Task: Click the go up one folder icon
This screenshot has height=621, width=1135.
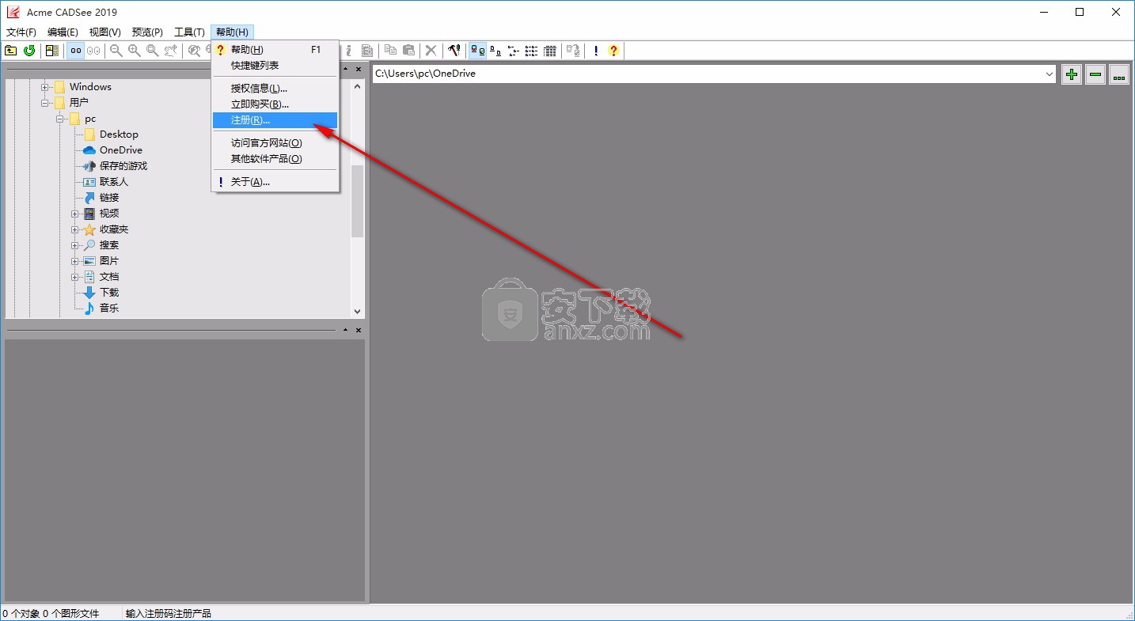Action: point(10,51)
